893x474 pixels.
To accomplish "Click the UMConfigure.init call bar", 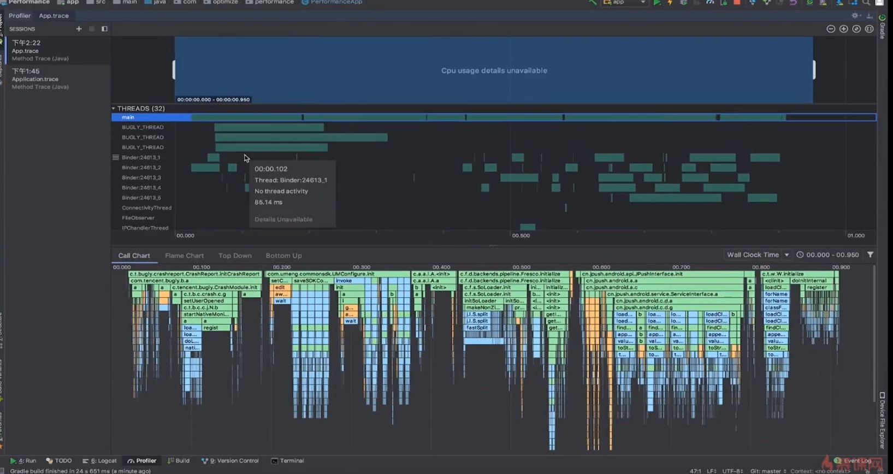I will point(338,274).
